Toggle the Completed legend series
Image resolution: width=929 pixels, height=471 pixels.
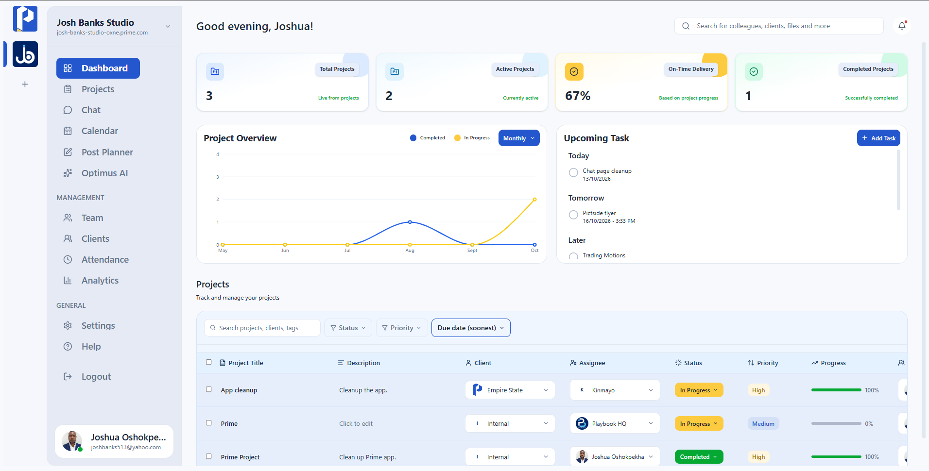coord(428,138)
